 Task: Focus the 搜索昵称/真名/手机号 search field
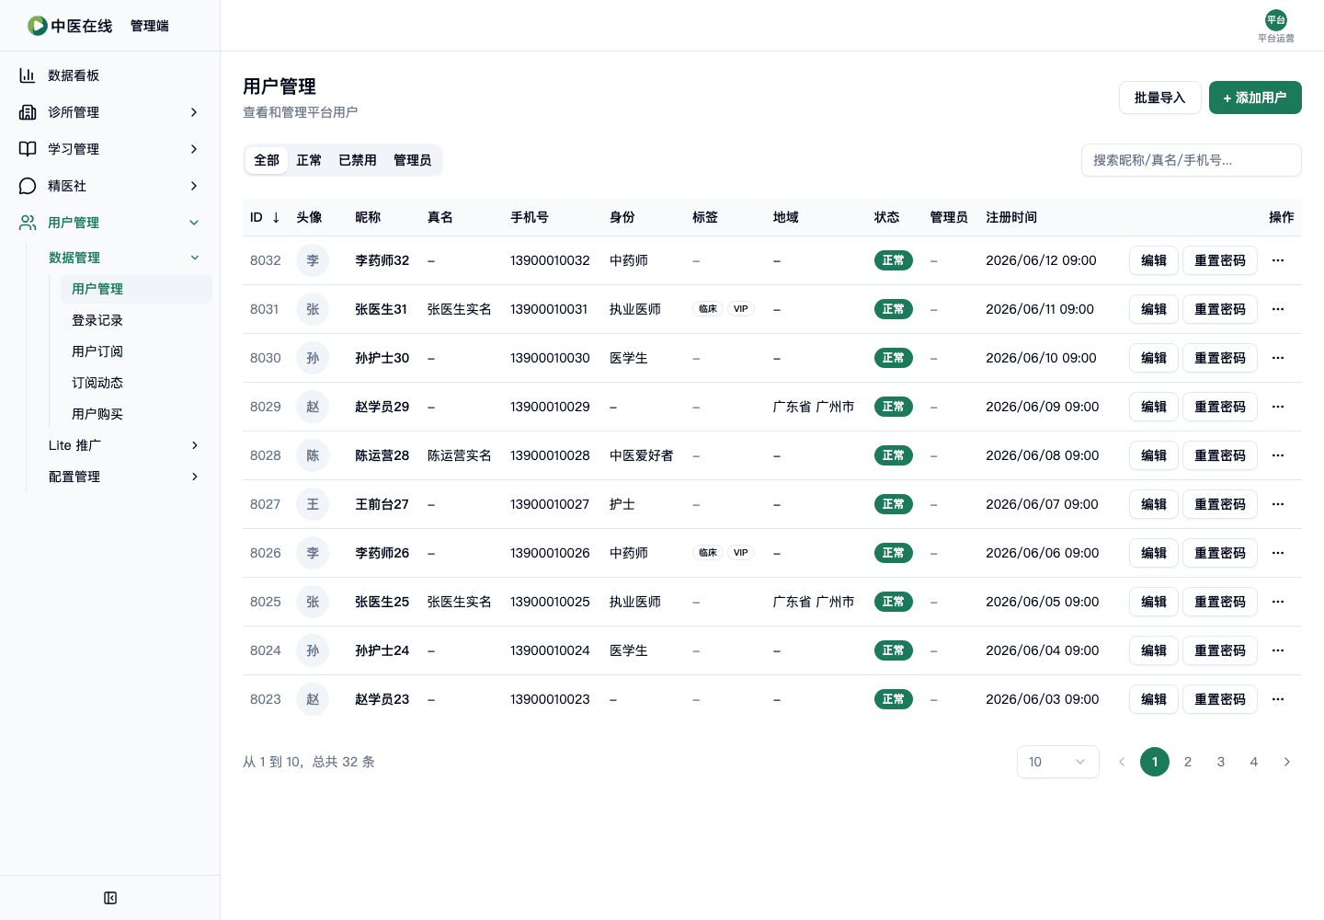[1192, 160]
